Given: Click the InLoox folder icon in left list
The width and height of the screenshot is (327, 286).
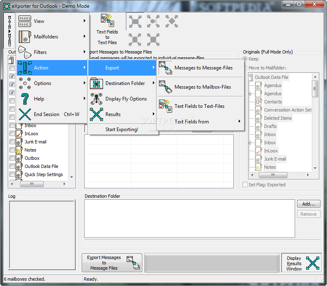Looking at the screenshot, I should [x=19, y=134].
